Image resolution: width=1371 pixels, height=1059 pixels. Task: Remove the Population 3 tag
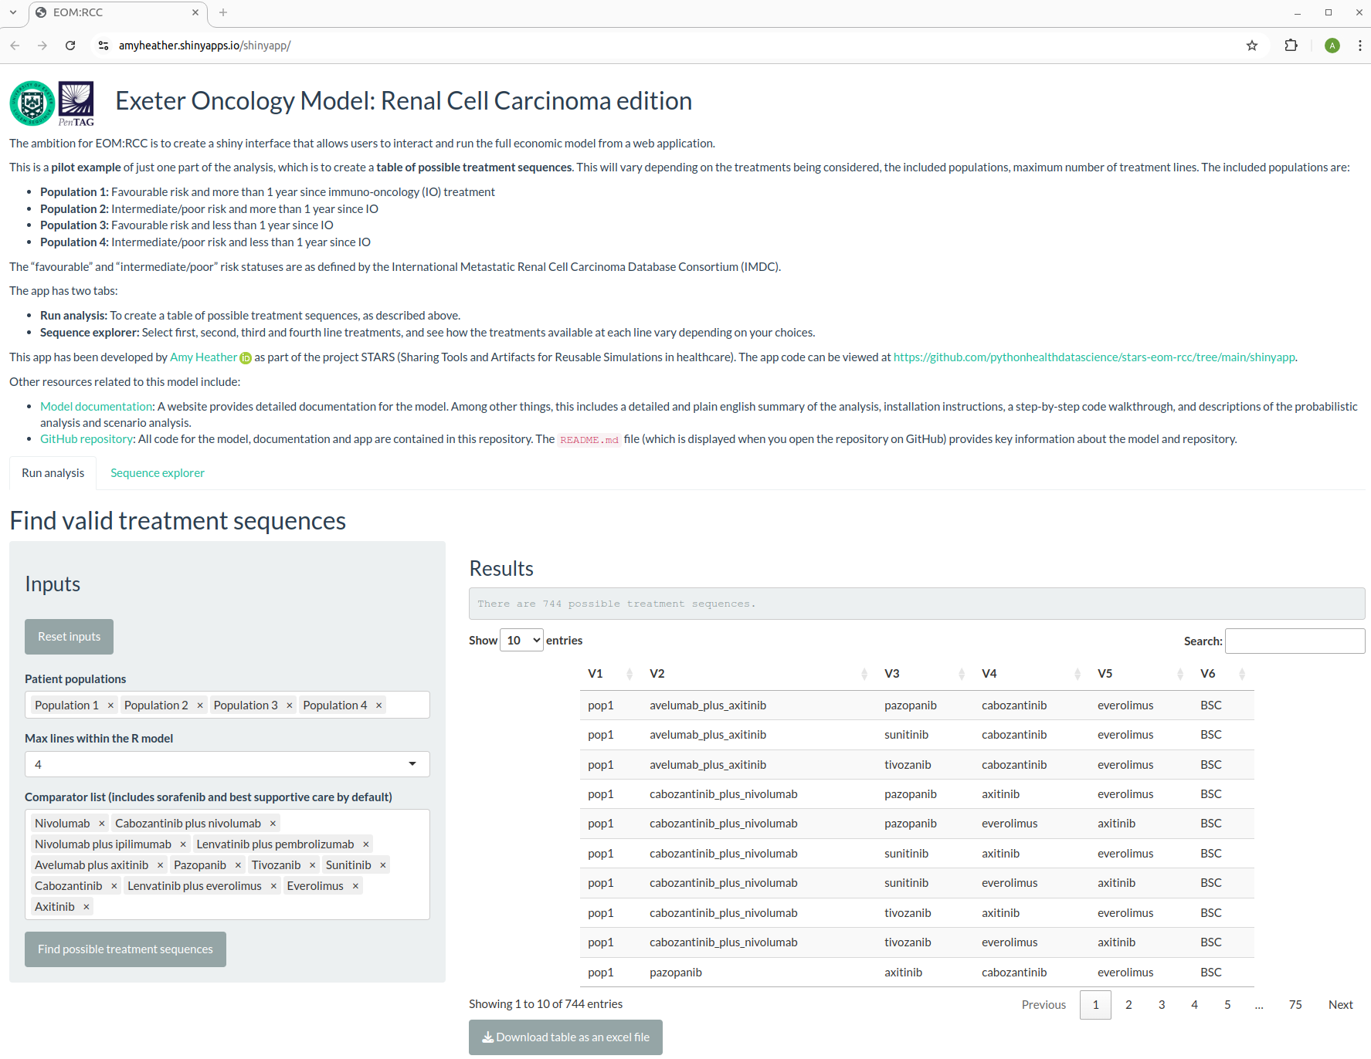(x=290, y=705)
